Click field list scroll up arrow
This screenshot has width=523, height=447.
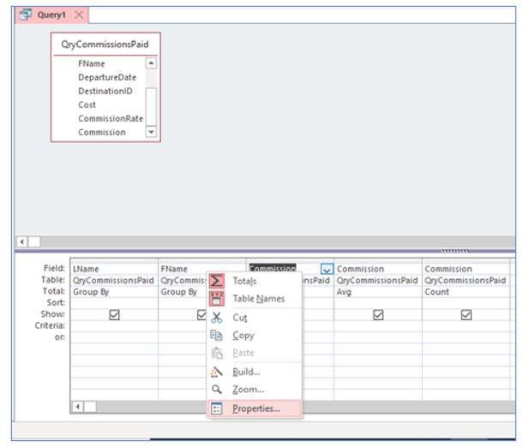(151, 63)
